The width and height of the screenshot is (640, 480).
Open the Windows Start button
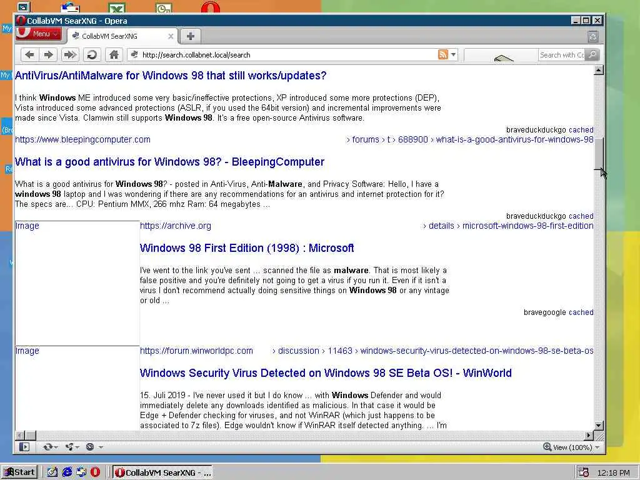click(x=19, y=472)
